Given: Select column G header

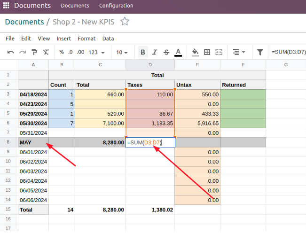Looking at the screenshot, I should coord(286,65).
